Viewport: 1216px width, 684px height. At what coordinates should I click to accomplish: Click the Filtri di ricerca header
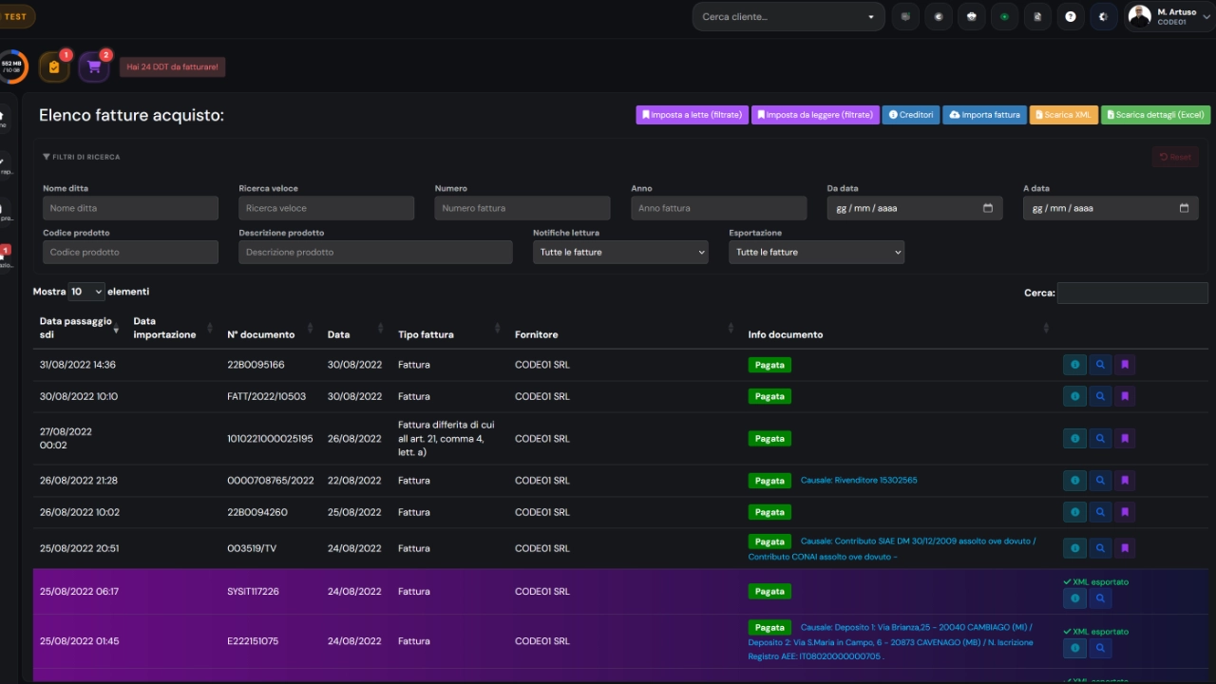[x=82, y=157]
